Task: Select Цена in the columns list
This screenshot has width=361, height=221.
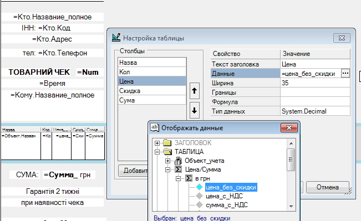Action: click(x=152, y=81)
